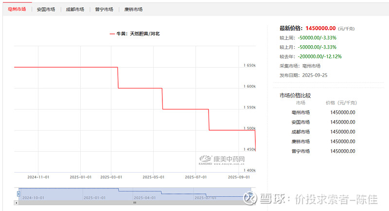
Task: Open the 安国市场 tab
Action: coord(46,9)
